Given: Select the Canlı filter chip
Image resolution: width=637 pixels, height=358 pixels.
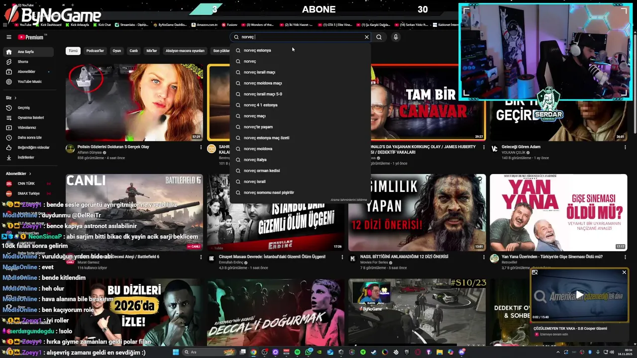Looking at the screenshot, I should pos(133,51).
